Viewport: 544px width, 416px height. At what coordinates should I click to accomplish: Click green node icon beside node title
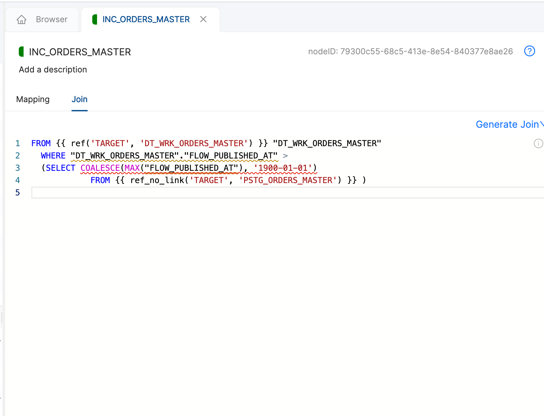click(21, 52)
